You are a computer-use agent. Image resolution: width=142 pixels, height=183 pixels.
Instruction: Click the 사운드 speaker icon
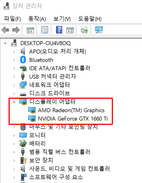coord(23,168)
